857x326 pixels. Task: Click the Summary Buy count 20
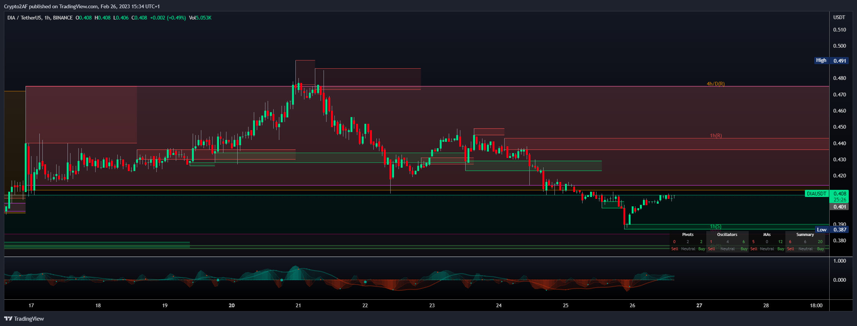[x=820, y=242]
